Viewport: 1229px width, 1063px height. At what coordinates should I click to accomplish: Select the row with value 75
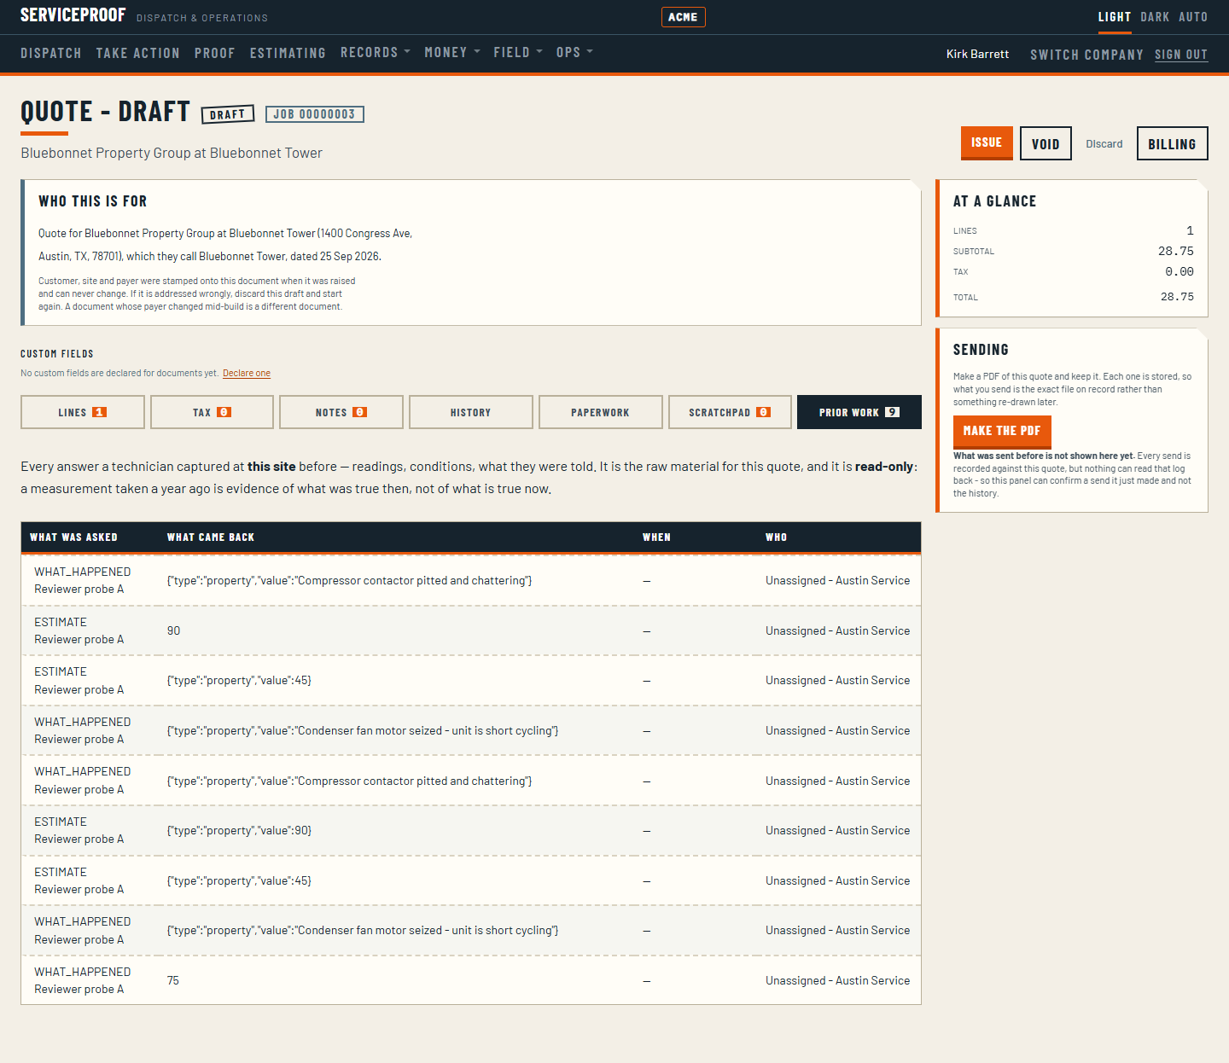click(x=471, y=980)
